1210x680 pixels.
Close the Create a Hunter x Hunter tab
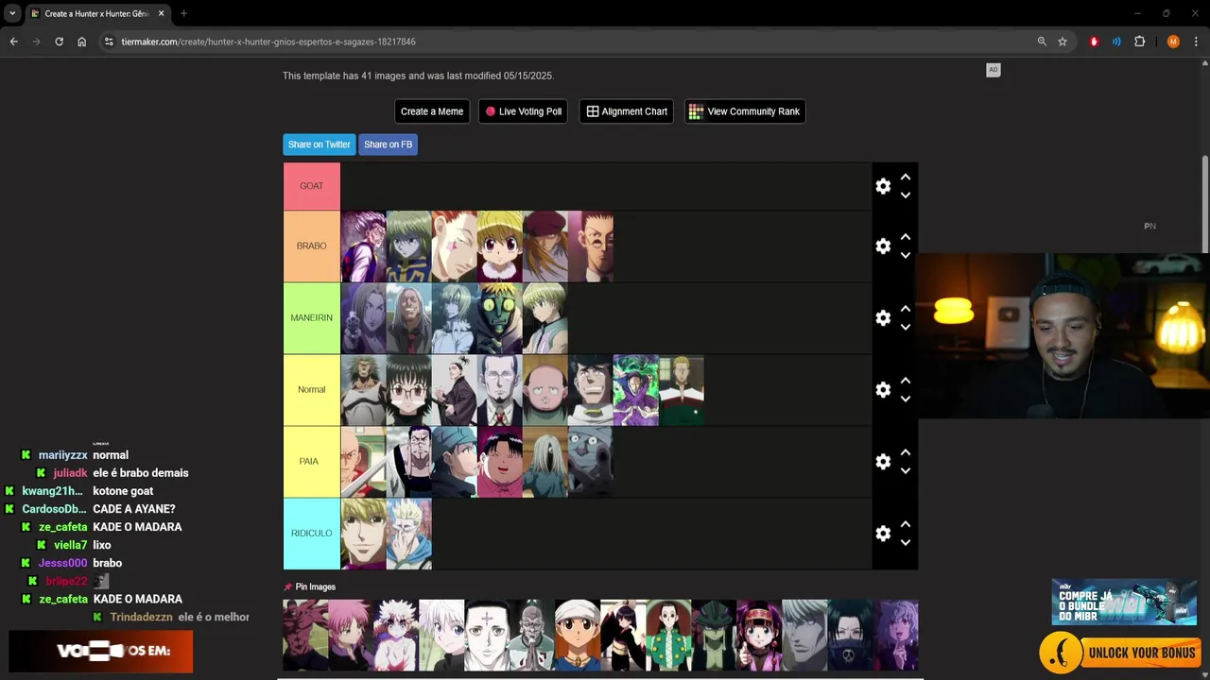160,13
